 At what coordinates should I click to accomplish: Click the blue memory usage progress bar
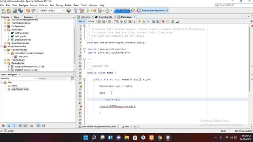pos(122,11)
